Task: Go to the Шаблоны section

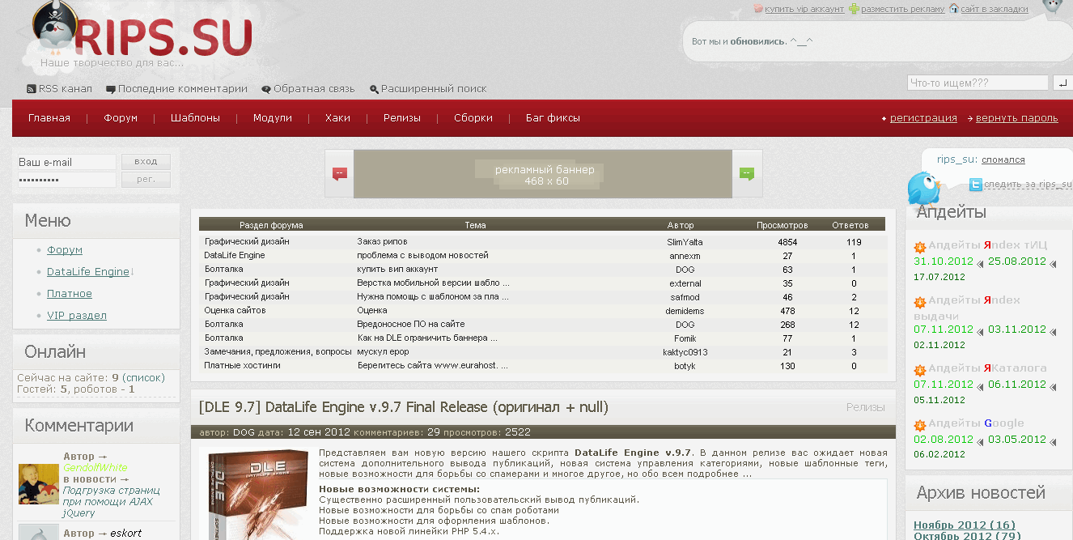Action: (x=195, y=118)
